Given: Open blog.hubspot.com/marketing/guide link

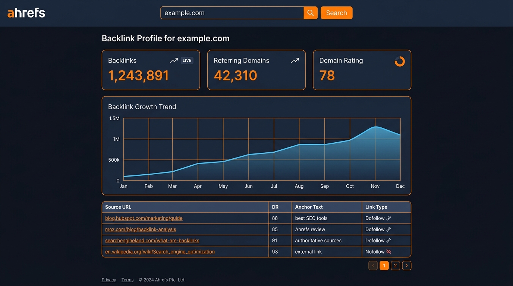Looking at the screenshot, I should tap(144, 218).
